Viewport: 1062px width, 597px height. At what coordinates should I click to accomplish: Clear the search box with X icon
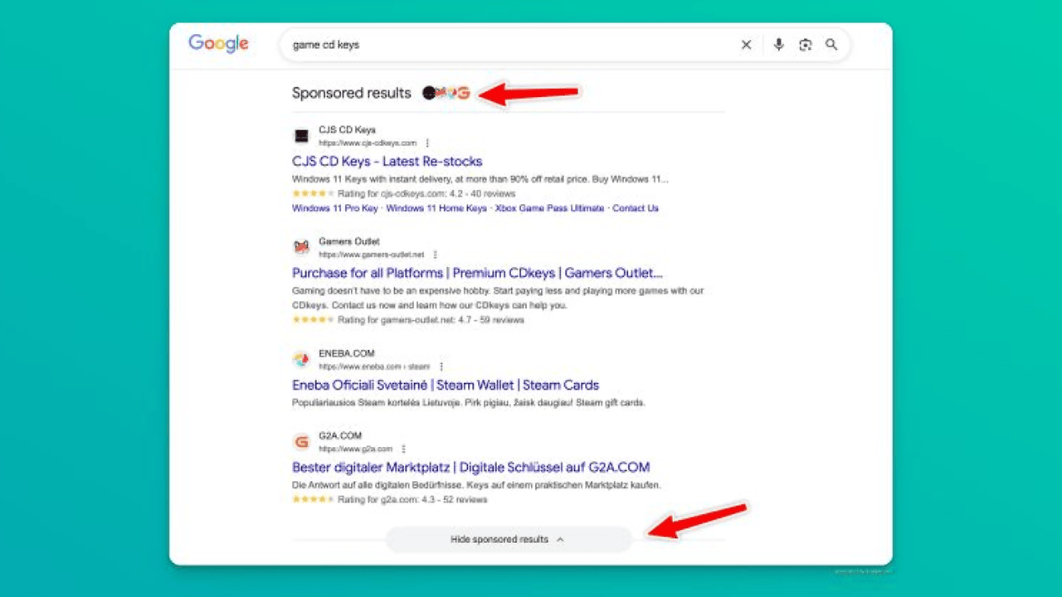point(746,45)
